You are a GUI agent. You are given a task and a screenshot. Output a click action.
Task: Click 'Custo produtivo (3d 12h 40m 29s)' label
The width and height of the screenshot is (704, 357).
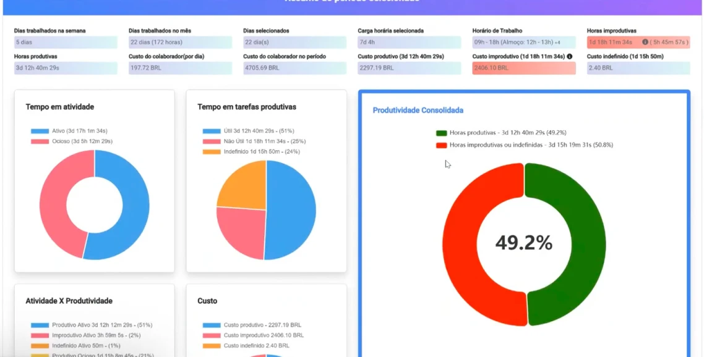(x=401, y=56)
